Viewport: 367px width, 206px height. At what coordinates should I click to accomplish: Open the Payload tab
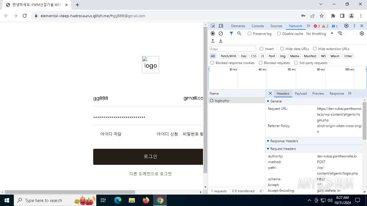click(x=301, y=93)
